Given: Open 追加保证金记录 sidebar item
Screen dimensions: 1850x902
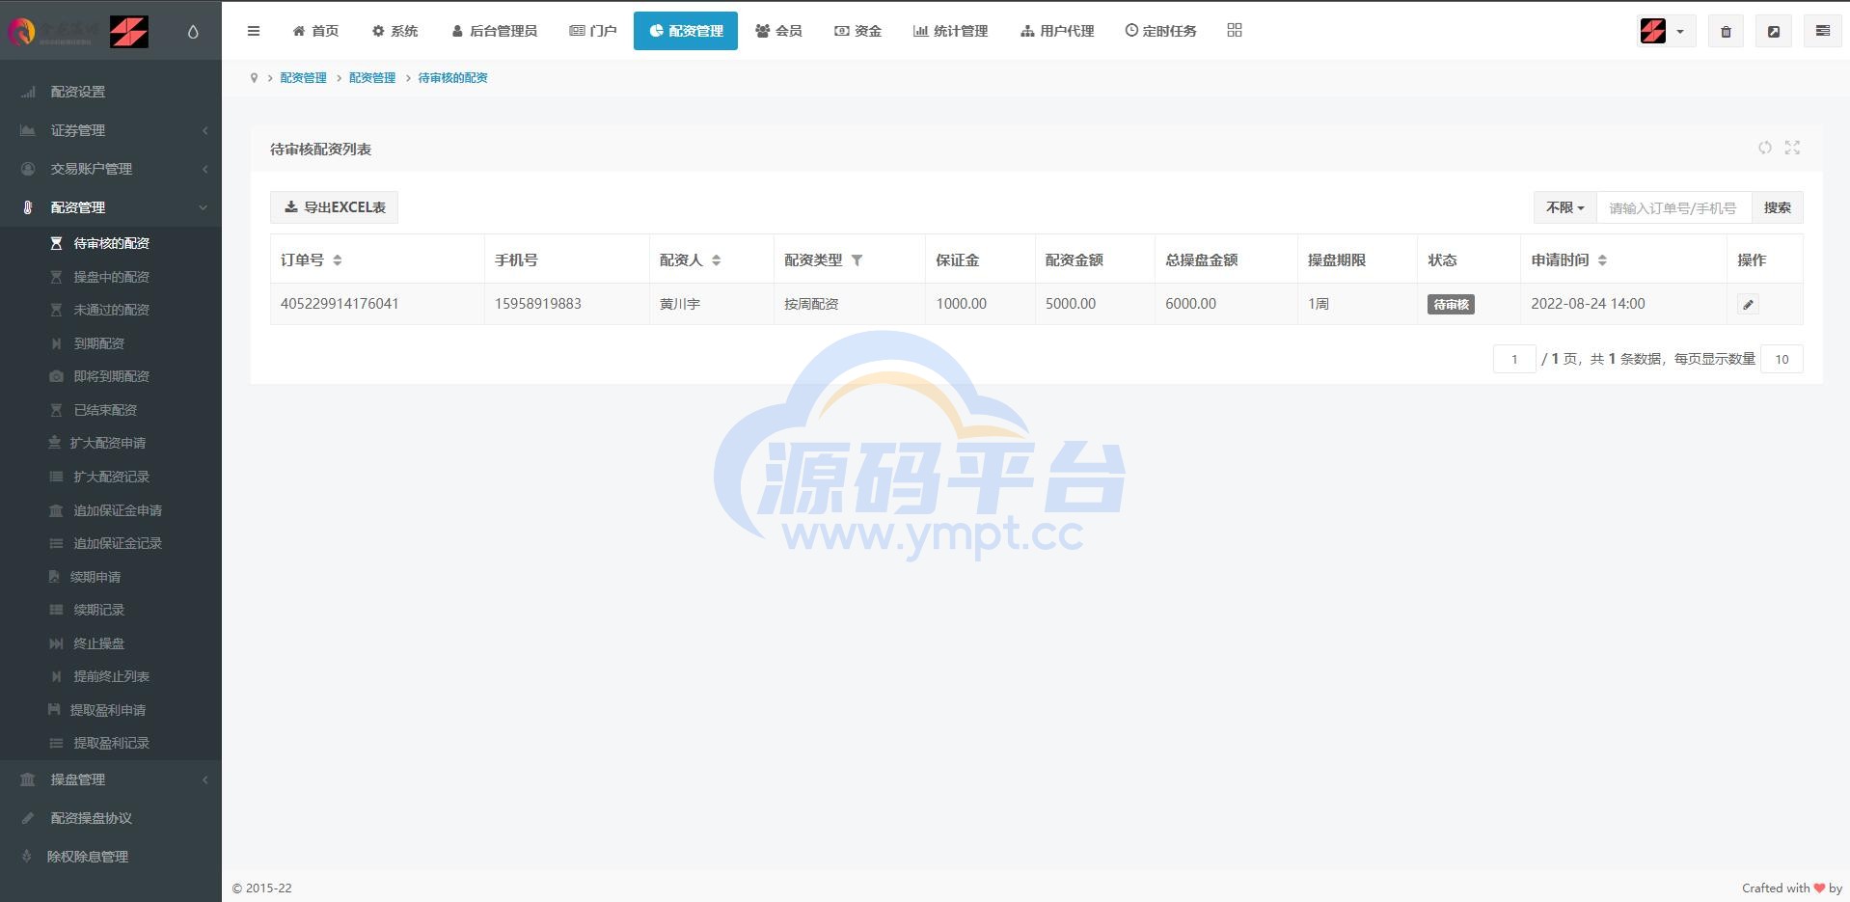Looking at the screenshot, I should tap(111, 543).
